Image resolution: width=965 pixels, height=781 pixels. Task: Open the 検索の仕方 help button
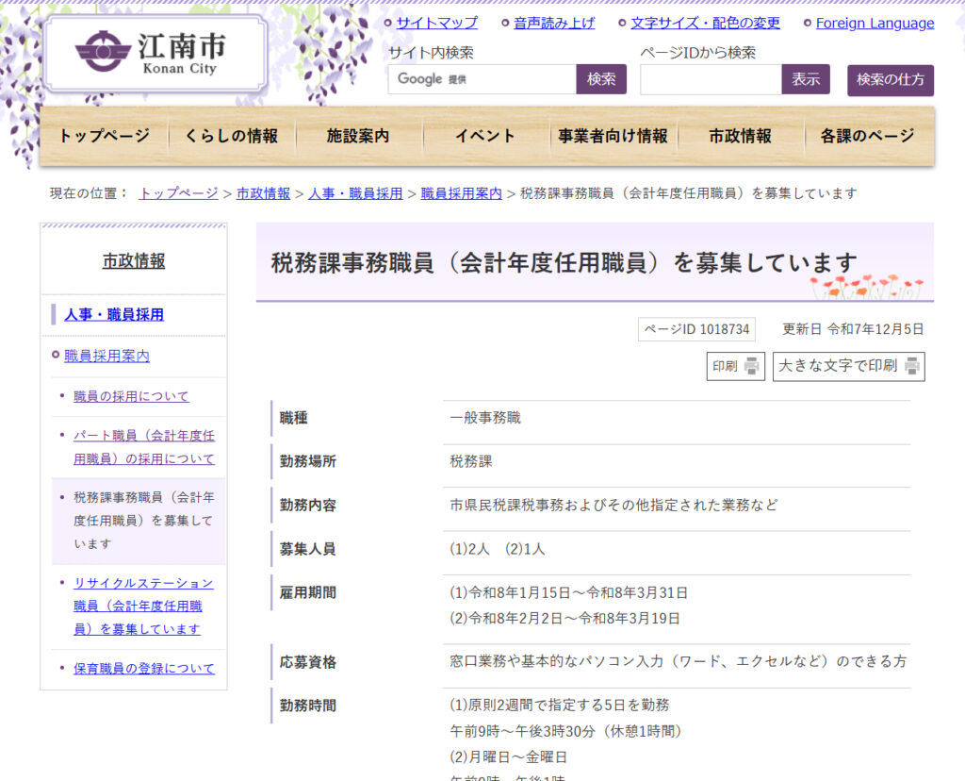tap(890, 80)
